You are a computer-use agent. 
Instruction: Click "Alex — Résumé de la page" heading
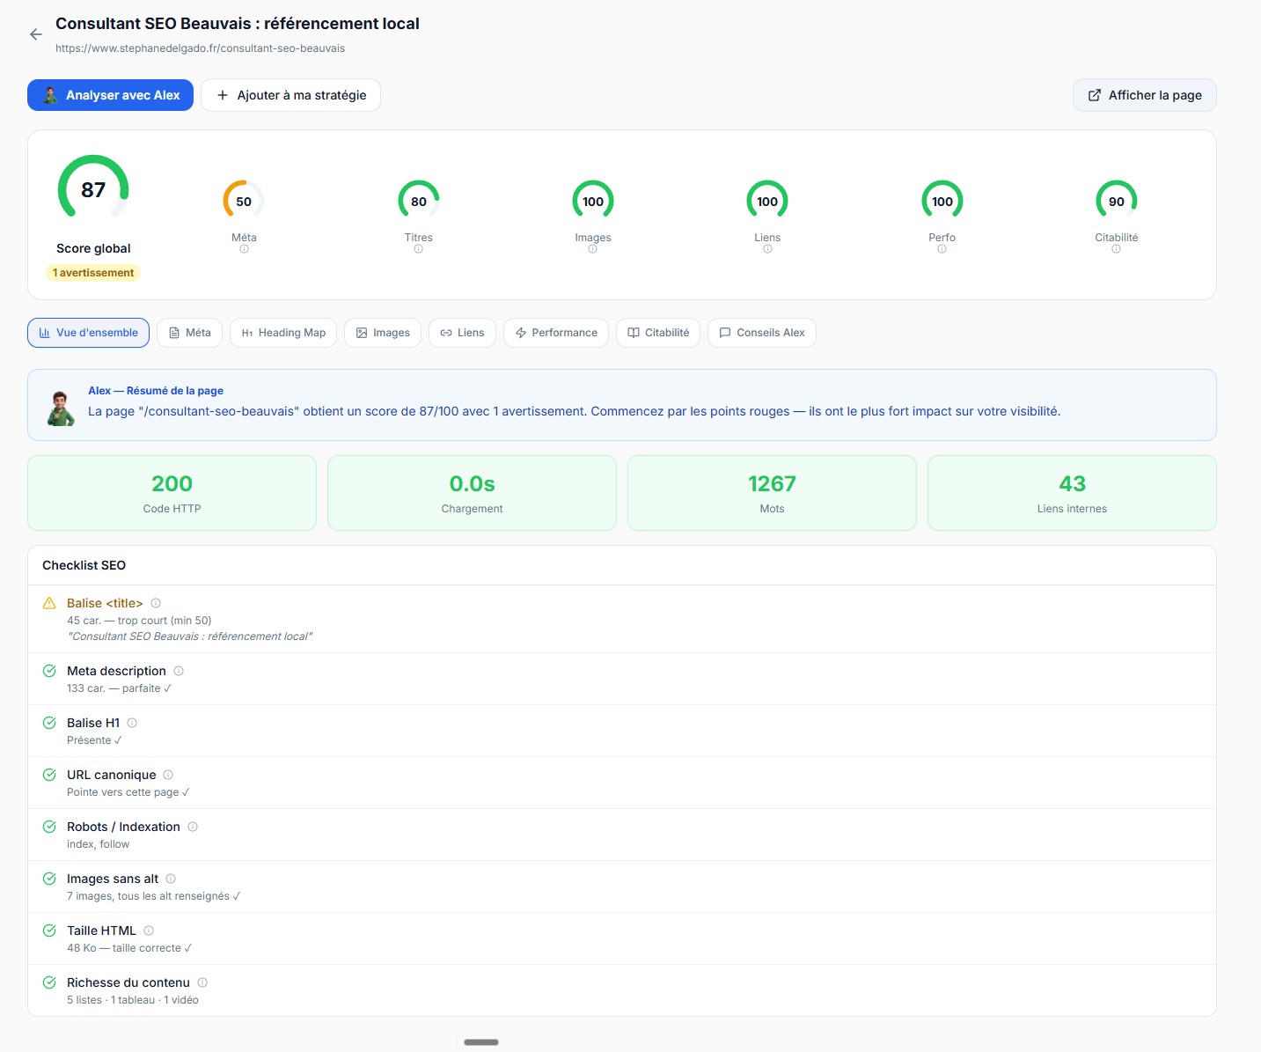pyautogui.click(x=156, y=391)
